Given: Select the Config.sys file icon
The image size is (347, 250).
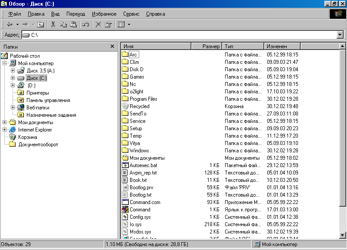Looking at the screenshot, I should pyautogui.click(x=125, y=217).
